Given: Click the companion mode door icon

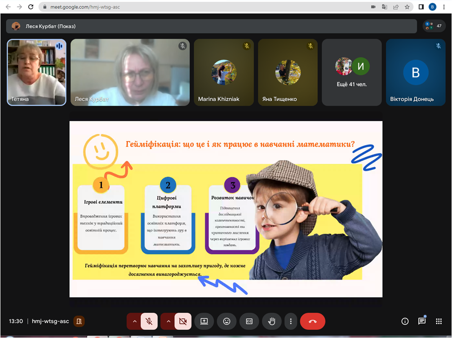Looking at the screenshot, I should (x=79, y=321).
